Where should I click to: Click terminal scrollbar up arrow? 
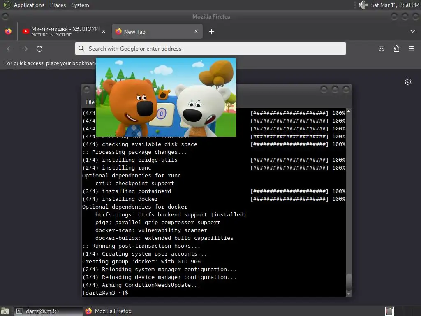pyautogui.click(x=349, y=111)
